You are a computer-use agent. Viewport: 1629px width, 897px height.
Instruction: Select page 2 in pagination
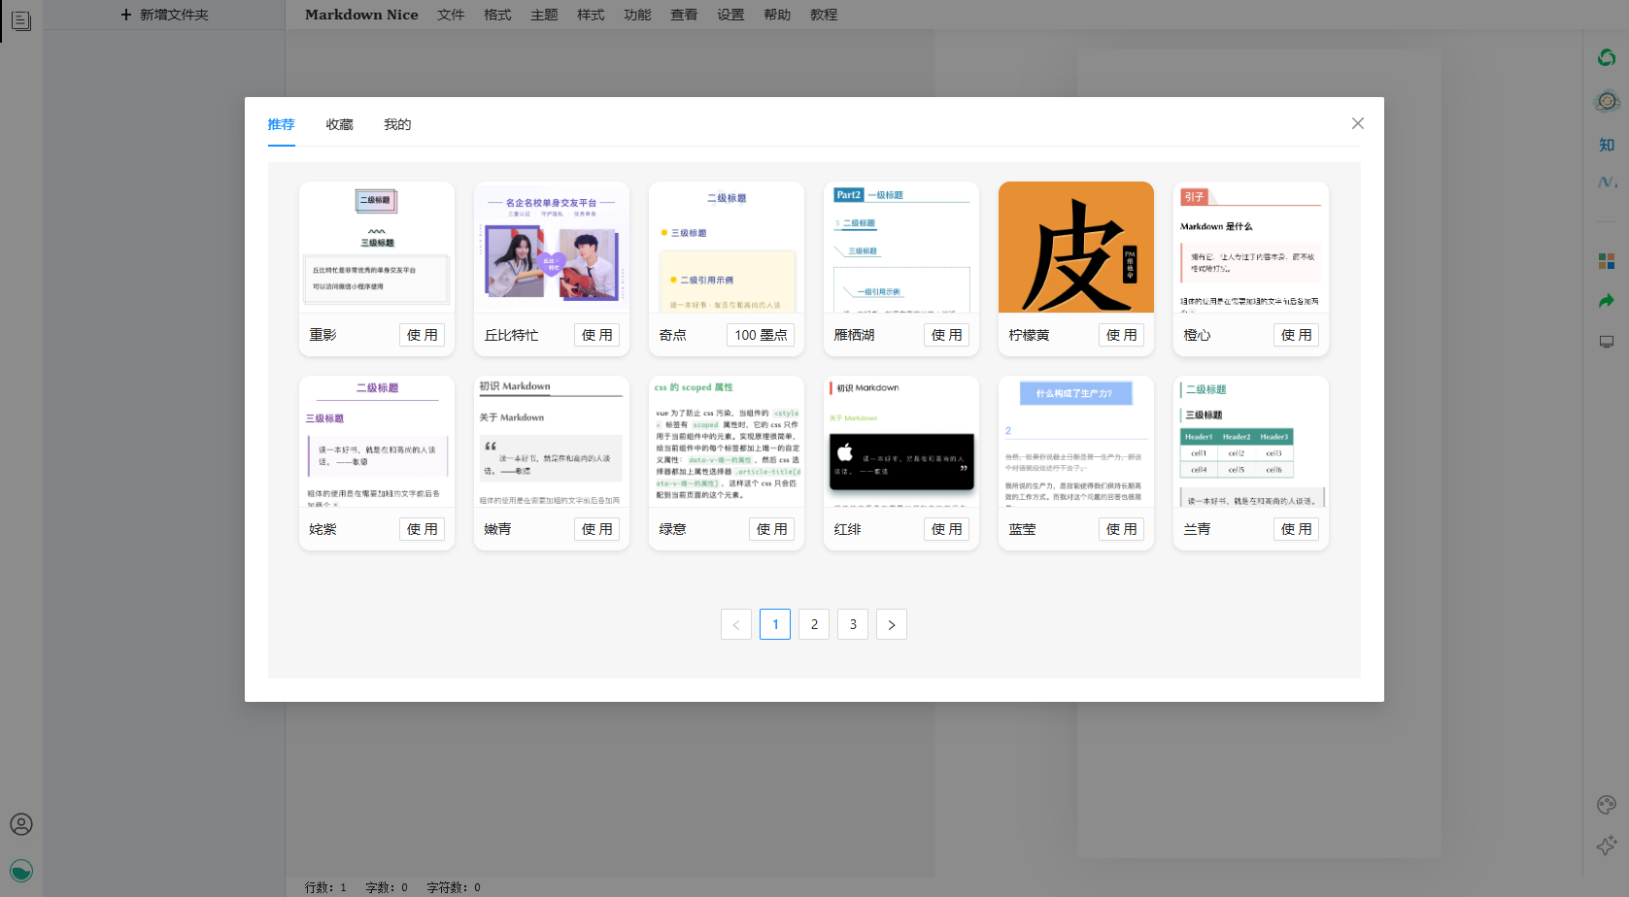click(x=814, y=624)
